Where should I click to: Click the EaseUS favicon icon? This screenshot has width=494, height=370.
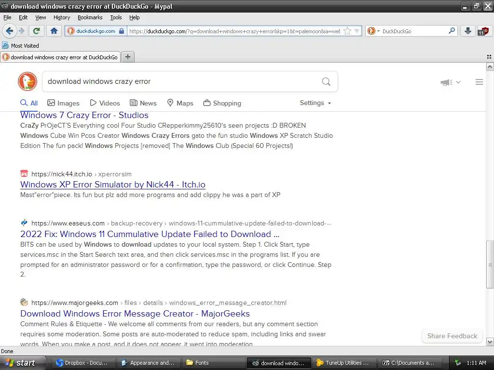click(24, 223)
